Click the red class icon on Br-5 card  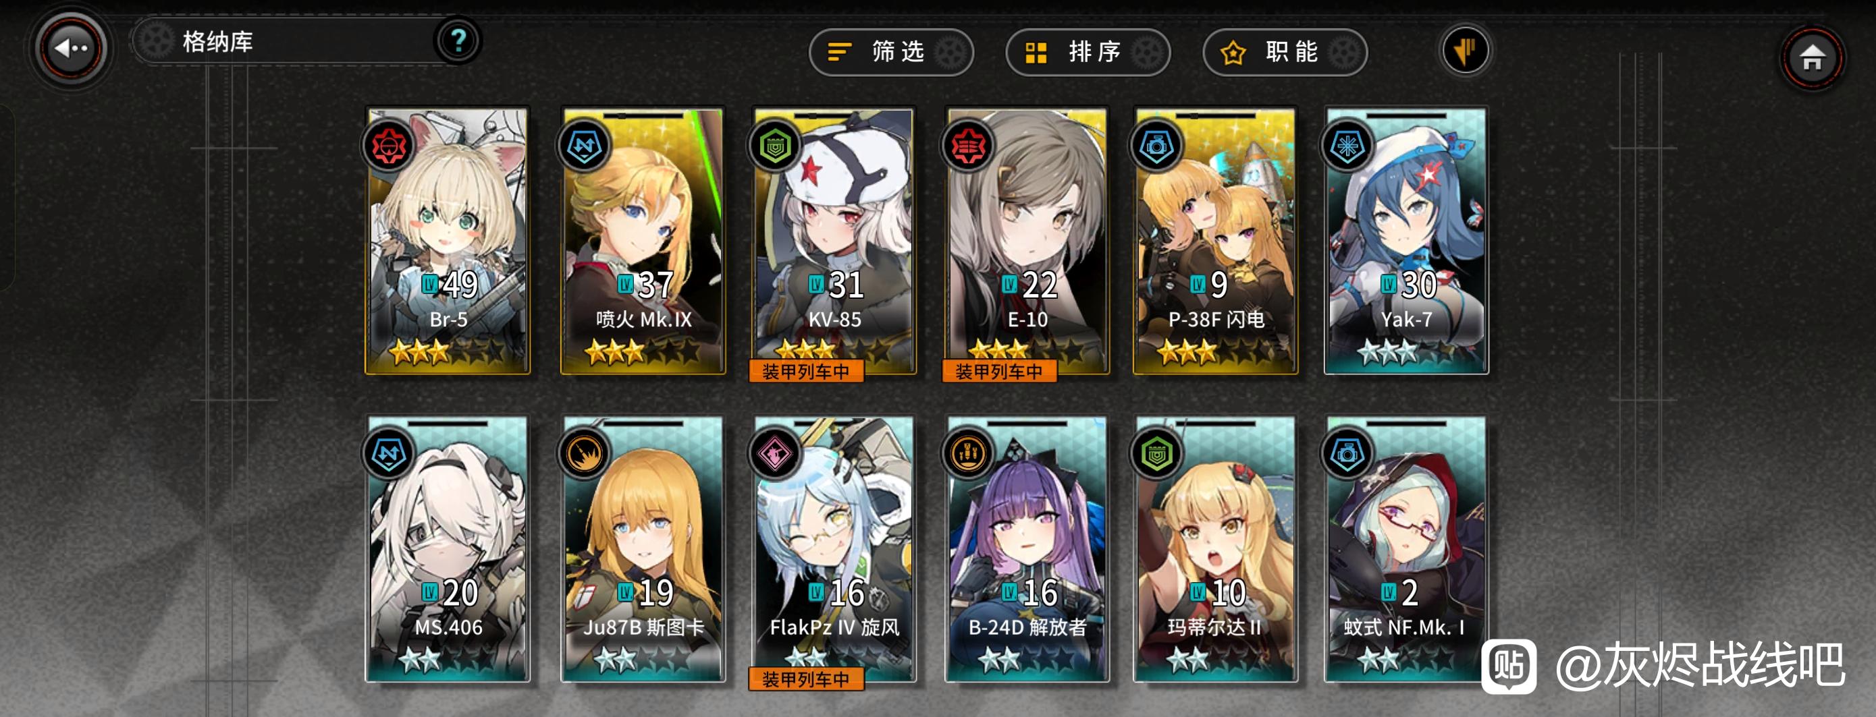pos(388,146)
